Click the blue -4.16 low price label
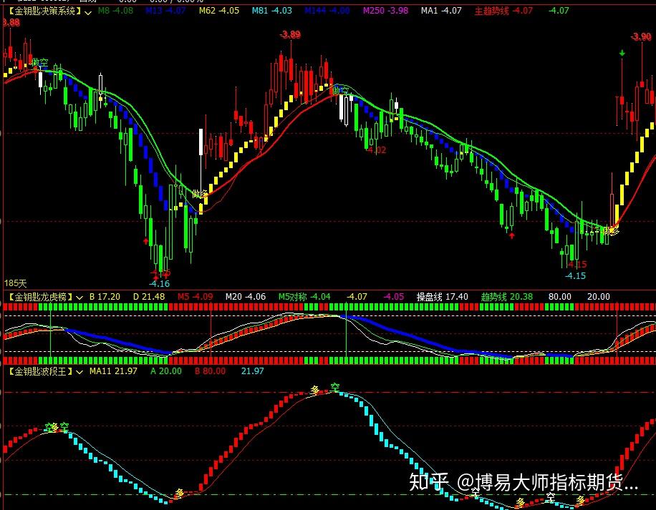The image size is (656, 510). pos(160,284)
